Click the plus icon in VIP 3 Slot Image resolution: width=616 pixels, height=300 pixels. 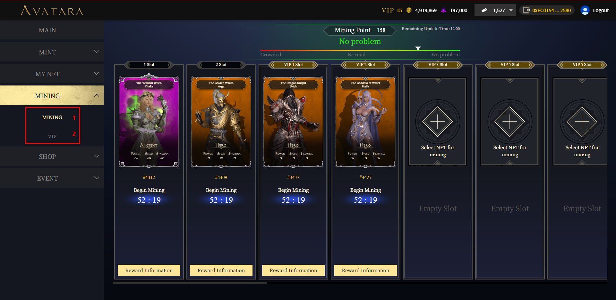tap(438, 122)
